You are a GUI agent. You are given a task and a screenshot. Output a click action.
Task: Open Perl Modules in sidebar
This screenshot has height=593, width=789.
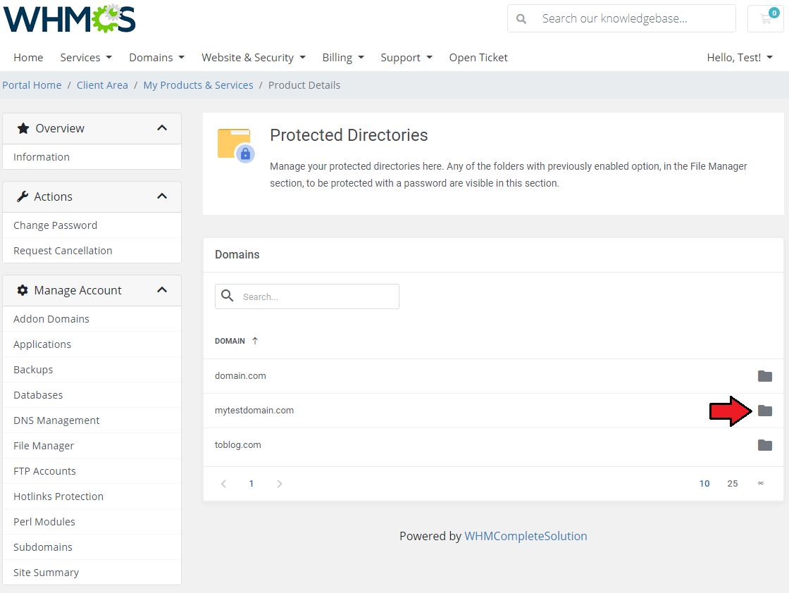click(x=92, y=522)
